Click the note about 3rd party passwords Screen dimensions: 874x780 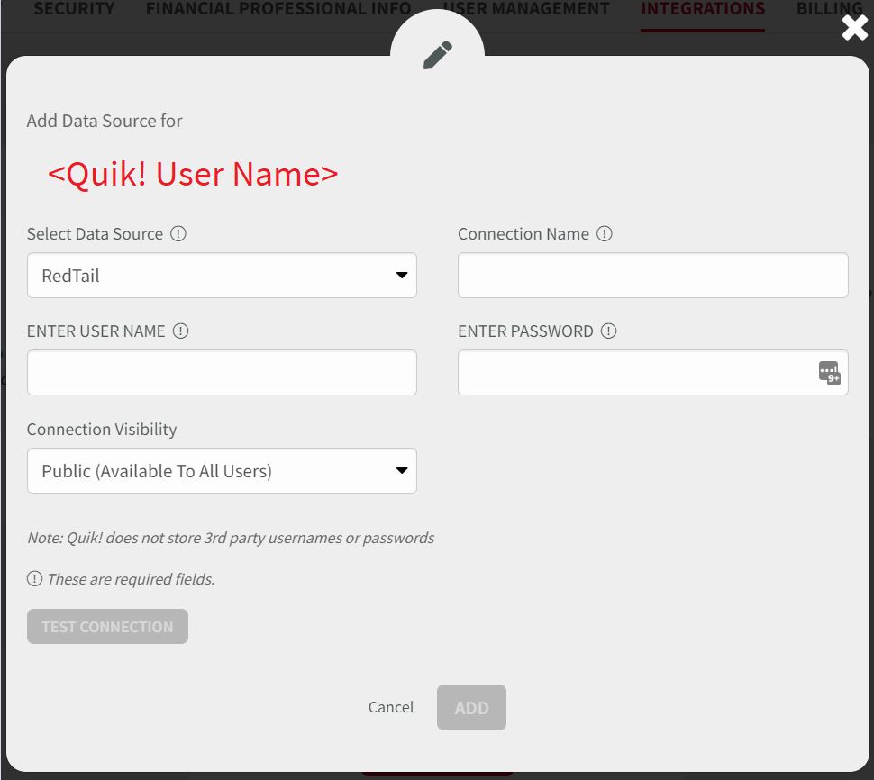[231, 539]
